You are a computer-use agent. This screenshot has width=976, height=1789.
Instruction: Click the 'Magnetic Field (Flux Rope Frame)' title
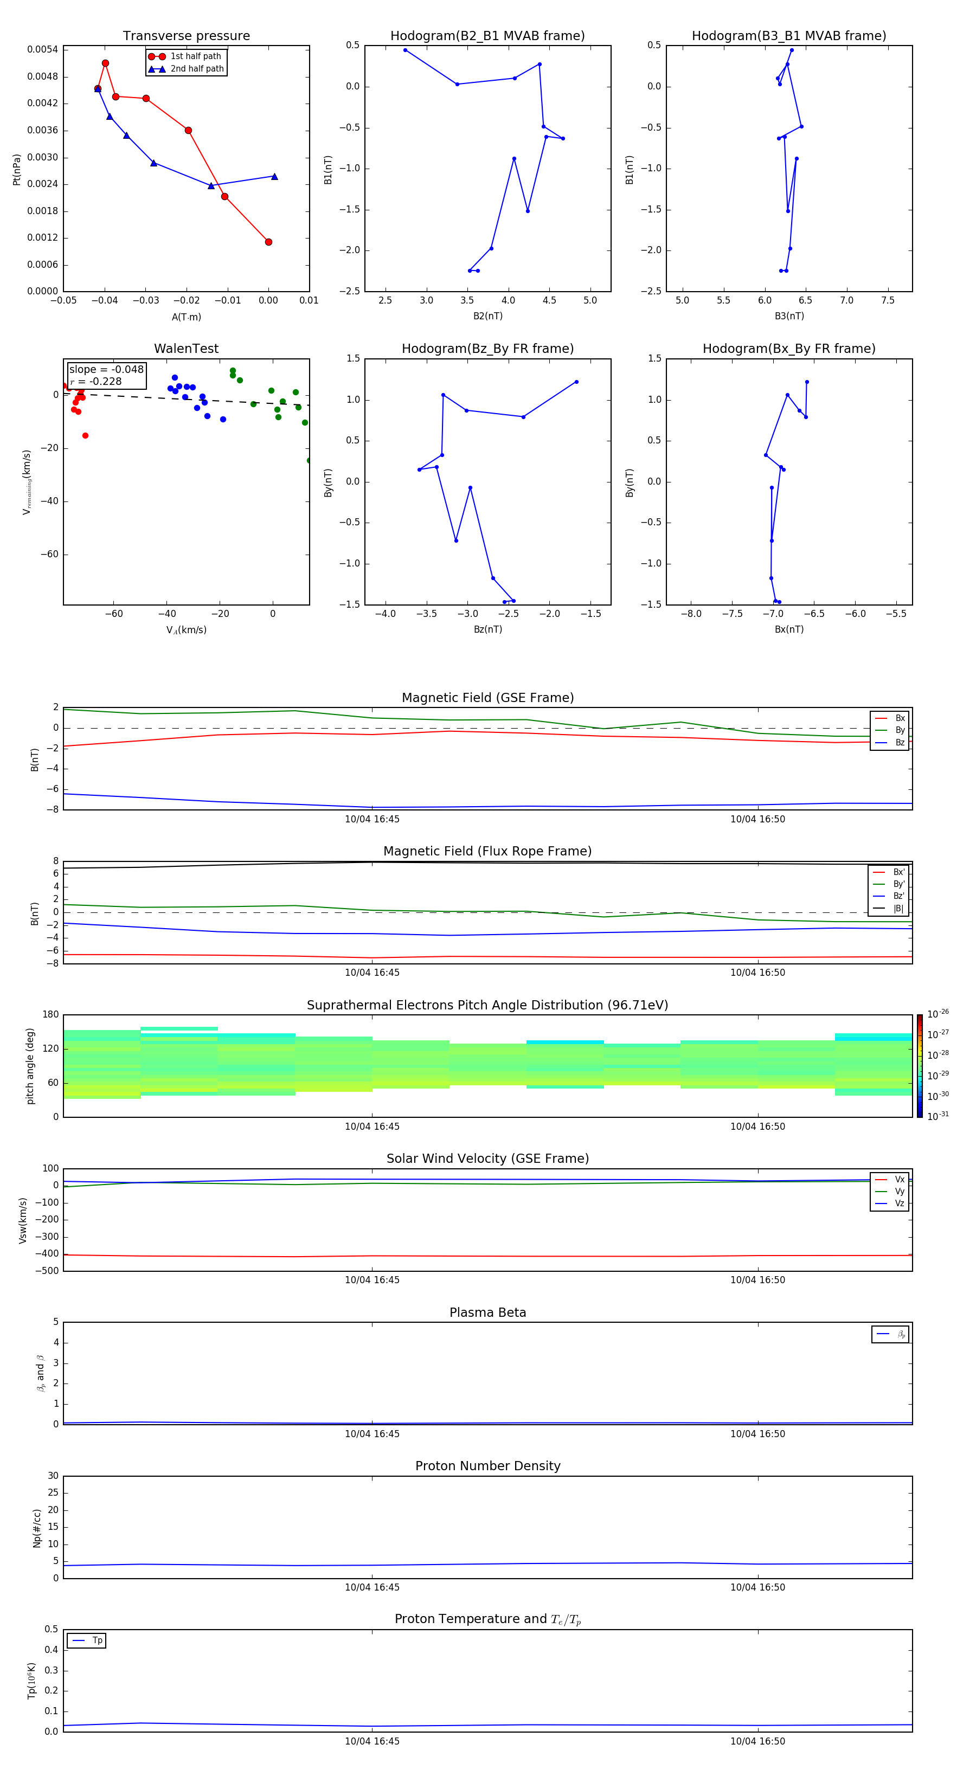pos(487,852)
